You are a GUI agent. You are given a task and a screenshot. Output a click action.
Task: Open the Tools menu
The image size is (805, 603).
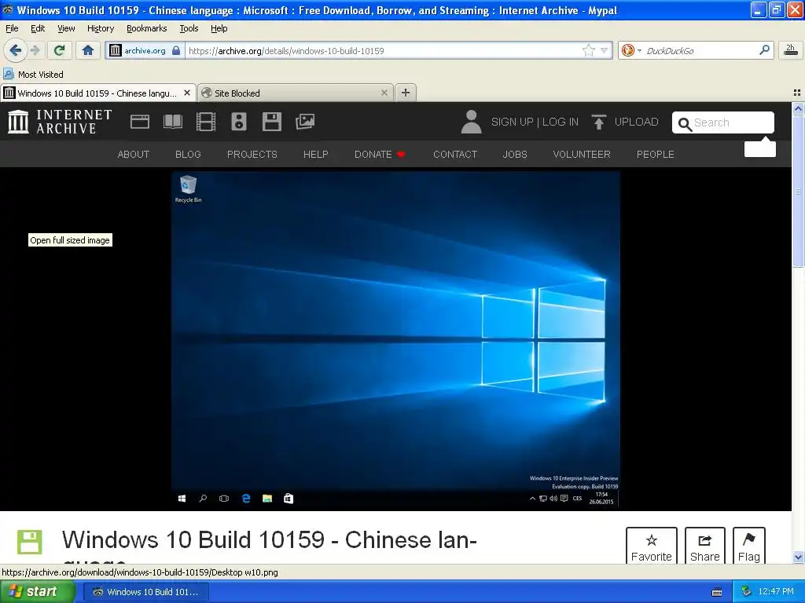click(189, 28)
